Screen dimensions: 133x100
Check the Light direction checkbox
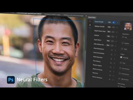[119, 79]
